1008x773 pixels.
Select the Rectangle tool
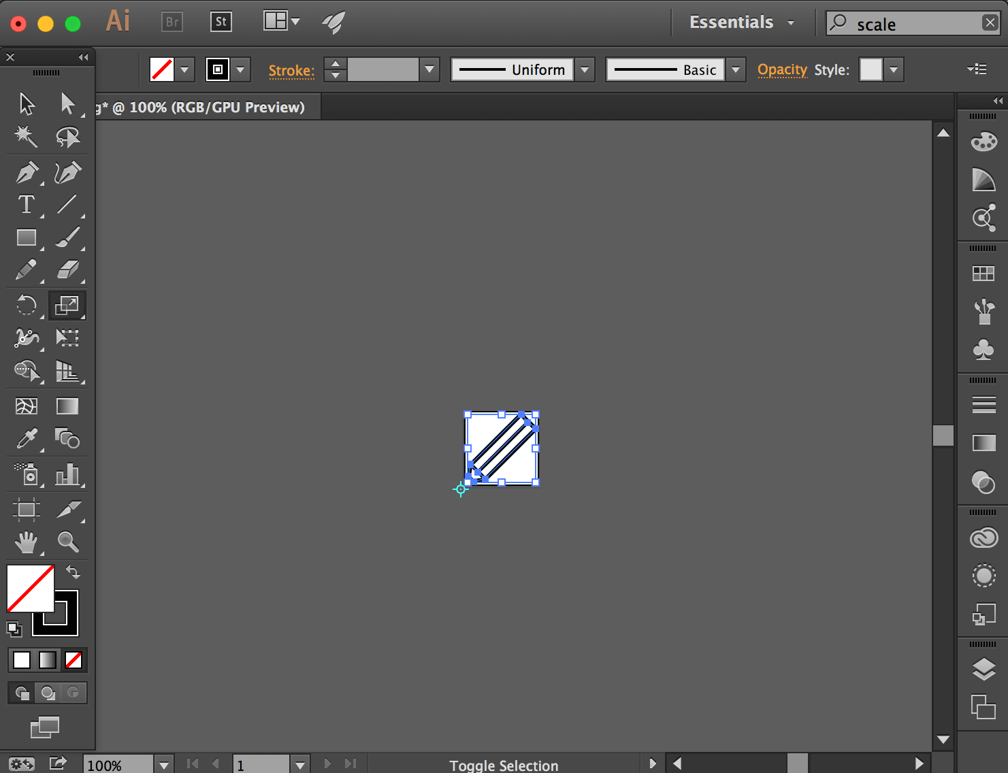27,237
